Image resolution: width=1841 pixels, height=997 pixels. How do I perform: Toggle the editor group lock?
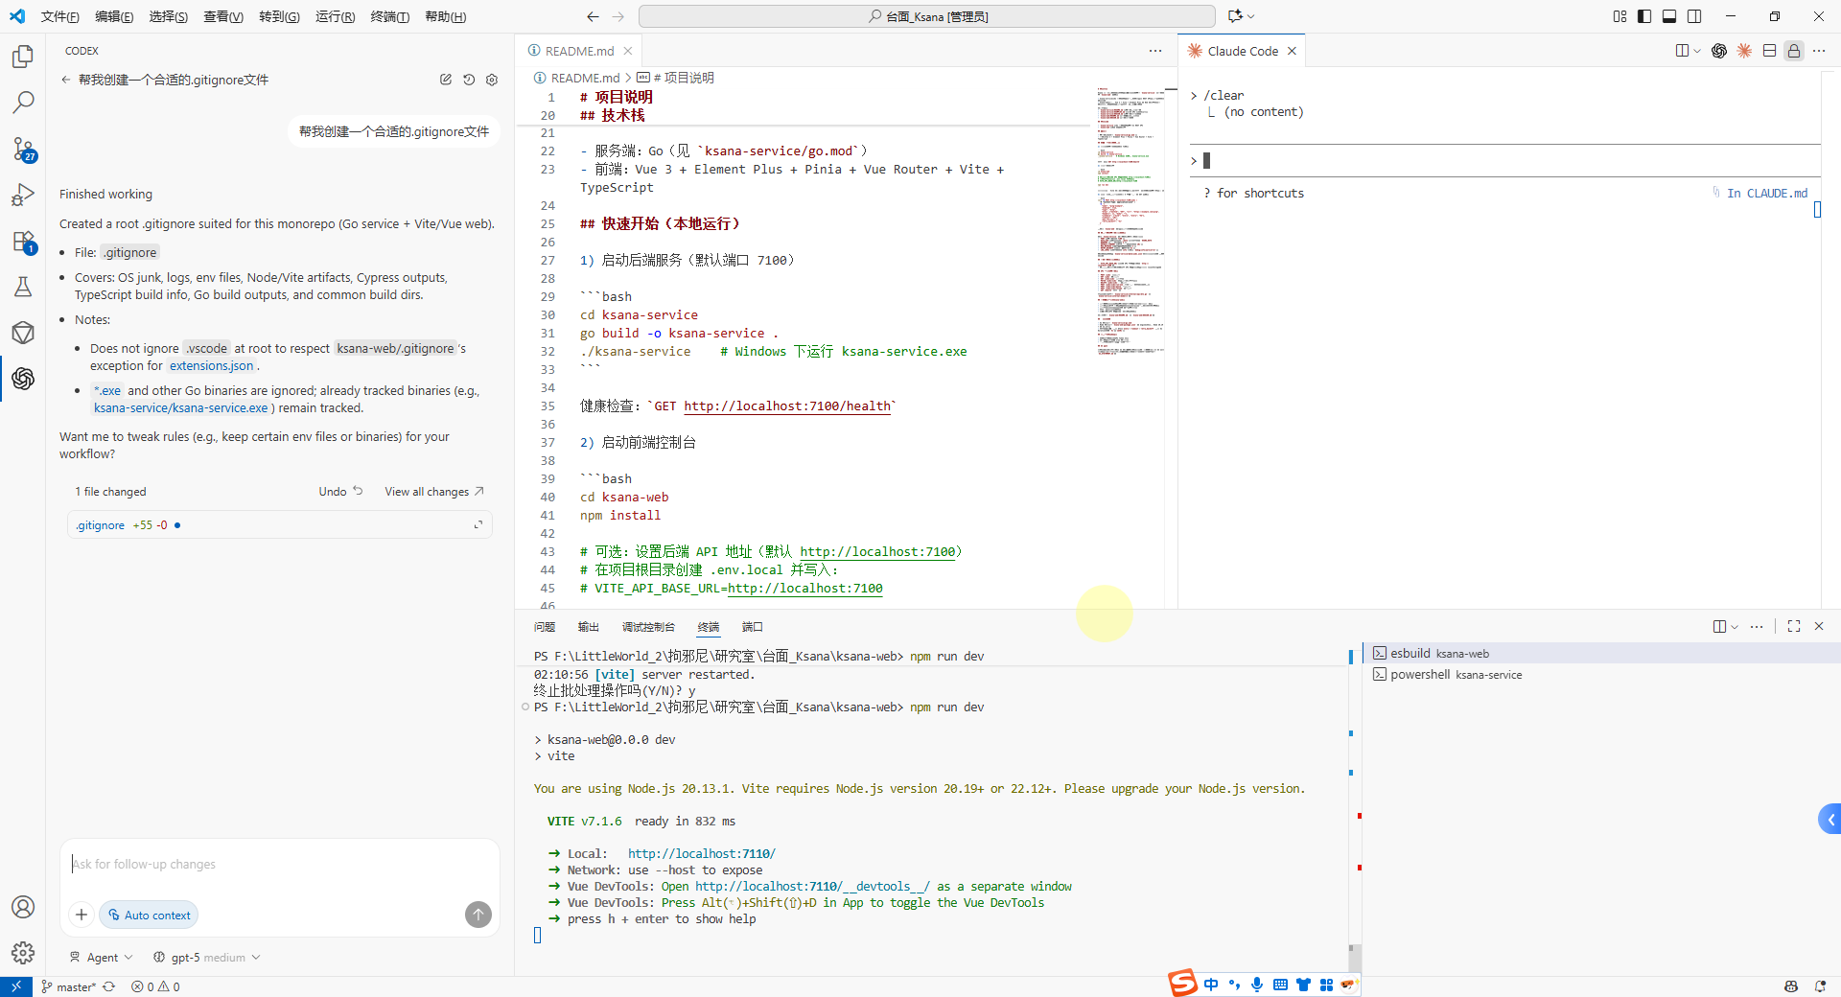pos(1794,51)
